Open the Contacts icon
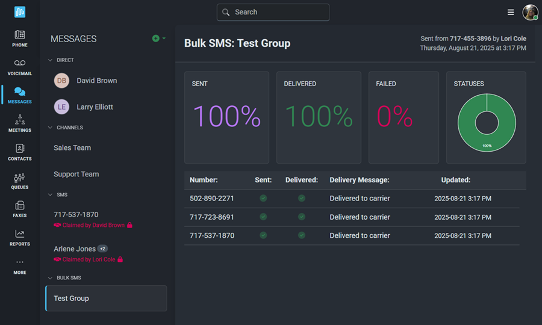This screenshot has height=325, width=542. click(x=20, y=148)
